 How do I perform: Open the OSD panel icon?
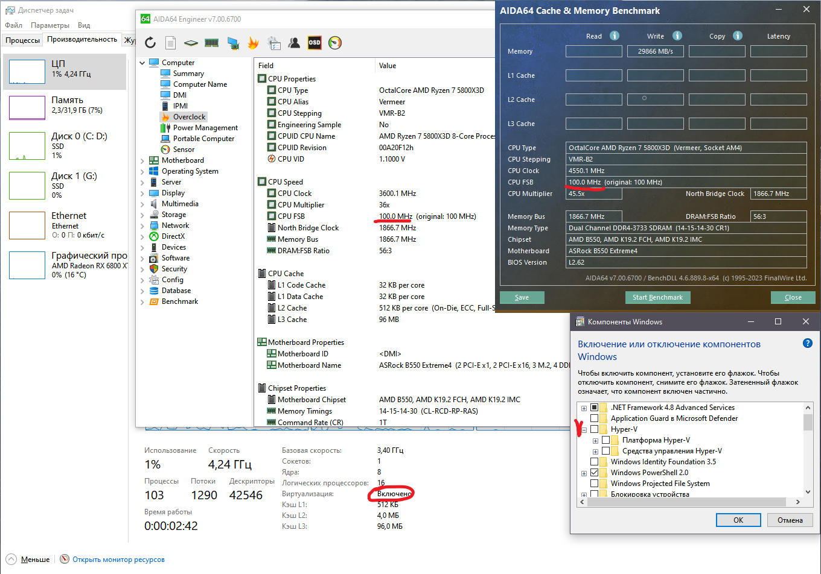(315, 43)
